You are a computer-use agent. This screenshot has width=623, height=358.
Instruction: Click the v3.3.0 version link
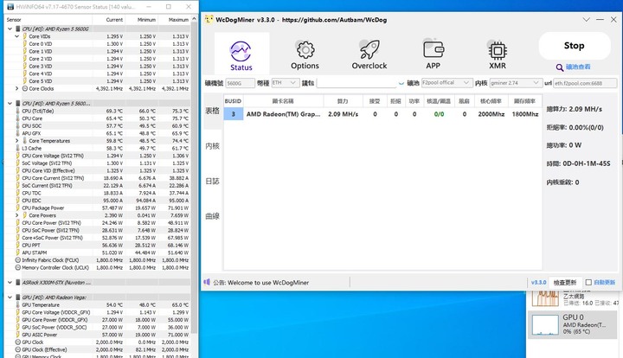click(x=539, y=282)
